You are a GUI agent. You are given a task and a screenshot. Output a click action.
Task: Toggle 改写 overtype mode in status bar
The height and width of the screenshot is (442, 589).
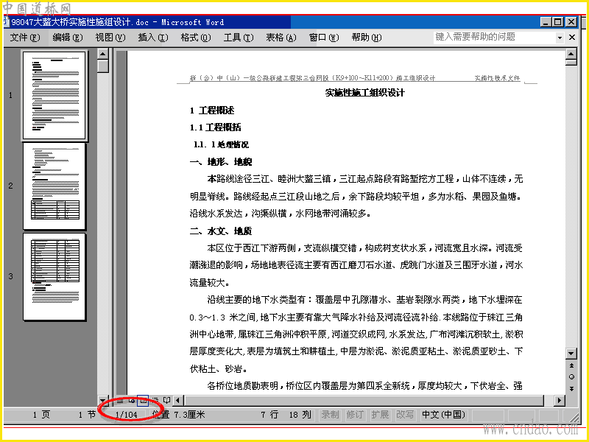coord(404,415)
